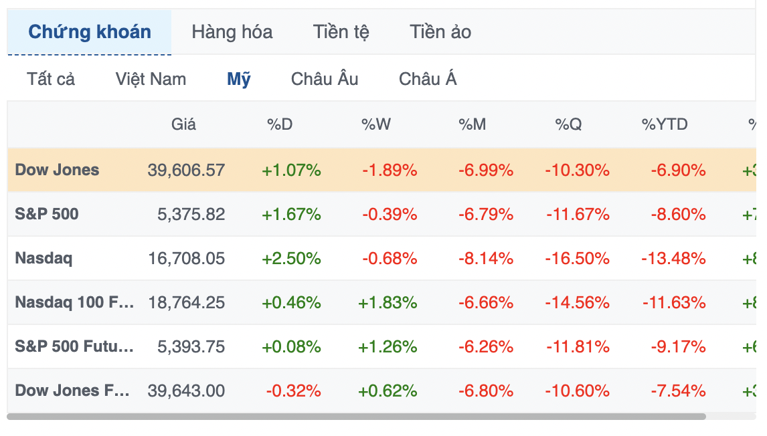Open the Dow Jones index row

coord(381,170)
